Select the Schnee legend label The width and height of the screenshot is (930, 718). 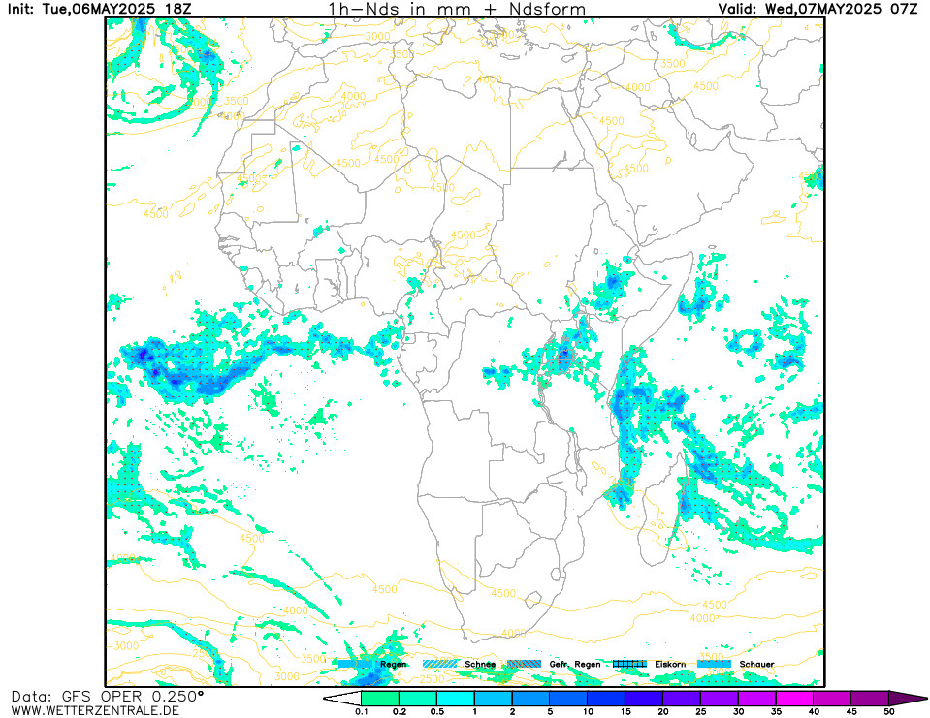click(480, 664)
